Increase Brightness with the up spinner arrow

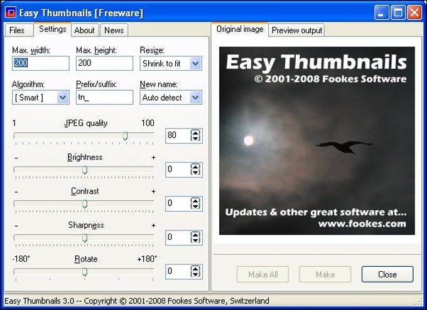coord(195,167)
